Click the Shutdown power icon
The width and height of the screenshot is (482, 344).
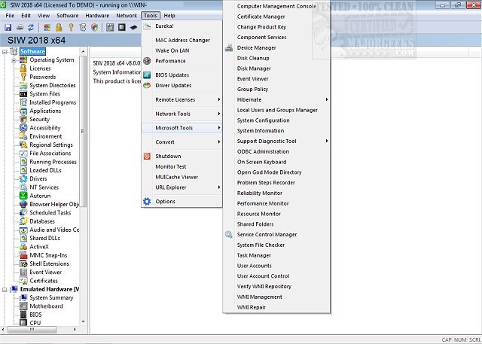(148, 156)
